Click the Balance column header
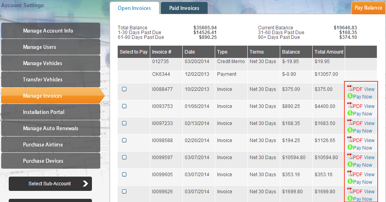386x202 pixels. click(x=296, y=52)
